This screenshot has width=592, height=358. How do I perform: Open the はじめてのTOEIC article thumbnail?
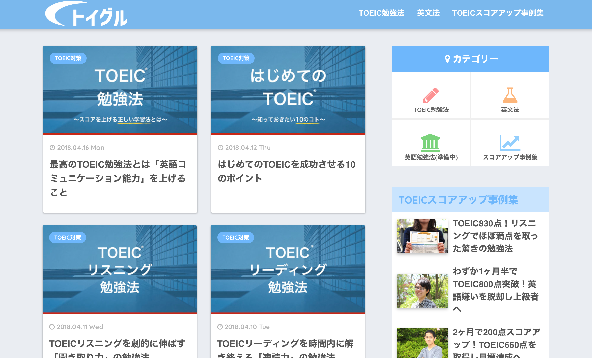point(288,90)
